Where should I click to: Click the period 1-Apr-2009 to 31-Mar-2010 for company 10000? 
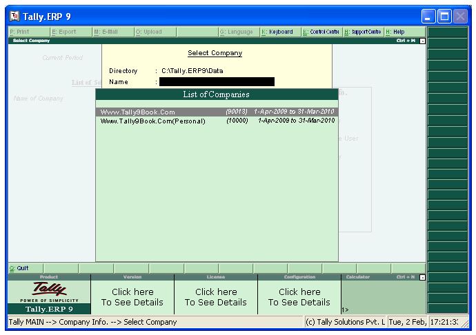pyautogui.click(x=296, y=121)
